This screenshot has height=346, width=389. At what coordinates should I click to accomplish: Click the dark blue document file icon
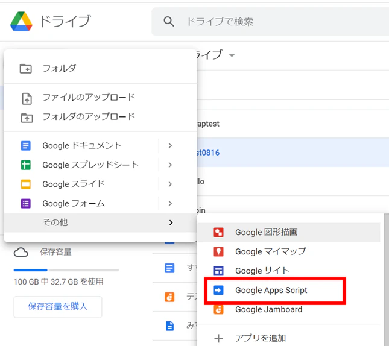169,326
